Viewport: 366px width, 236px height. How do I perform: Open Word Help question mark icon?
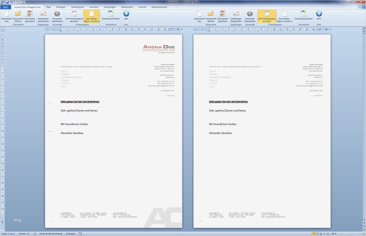click(363, 7)
